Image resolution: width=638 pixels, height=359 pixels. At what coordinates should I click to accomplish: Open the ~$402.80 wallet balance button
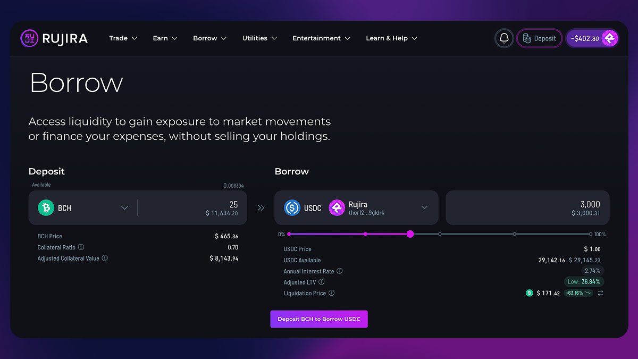point(593,38)
